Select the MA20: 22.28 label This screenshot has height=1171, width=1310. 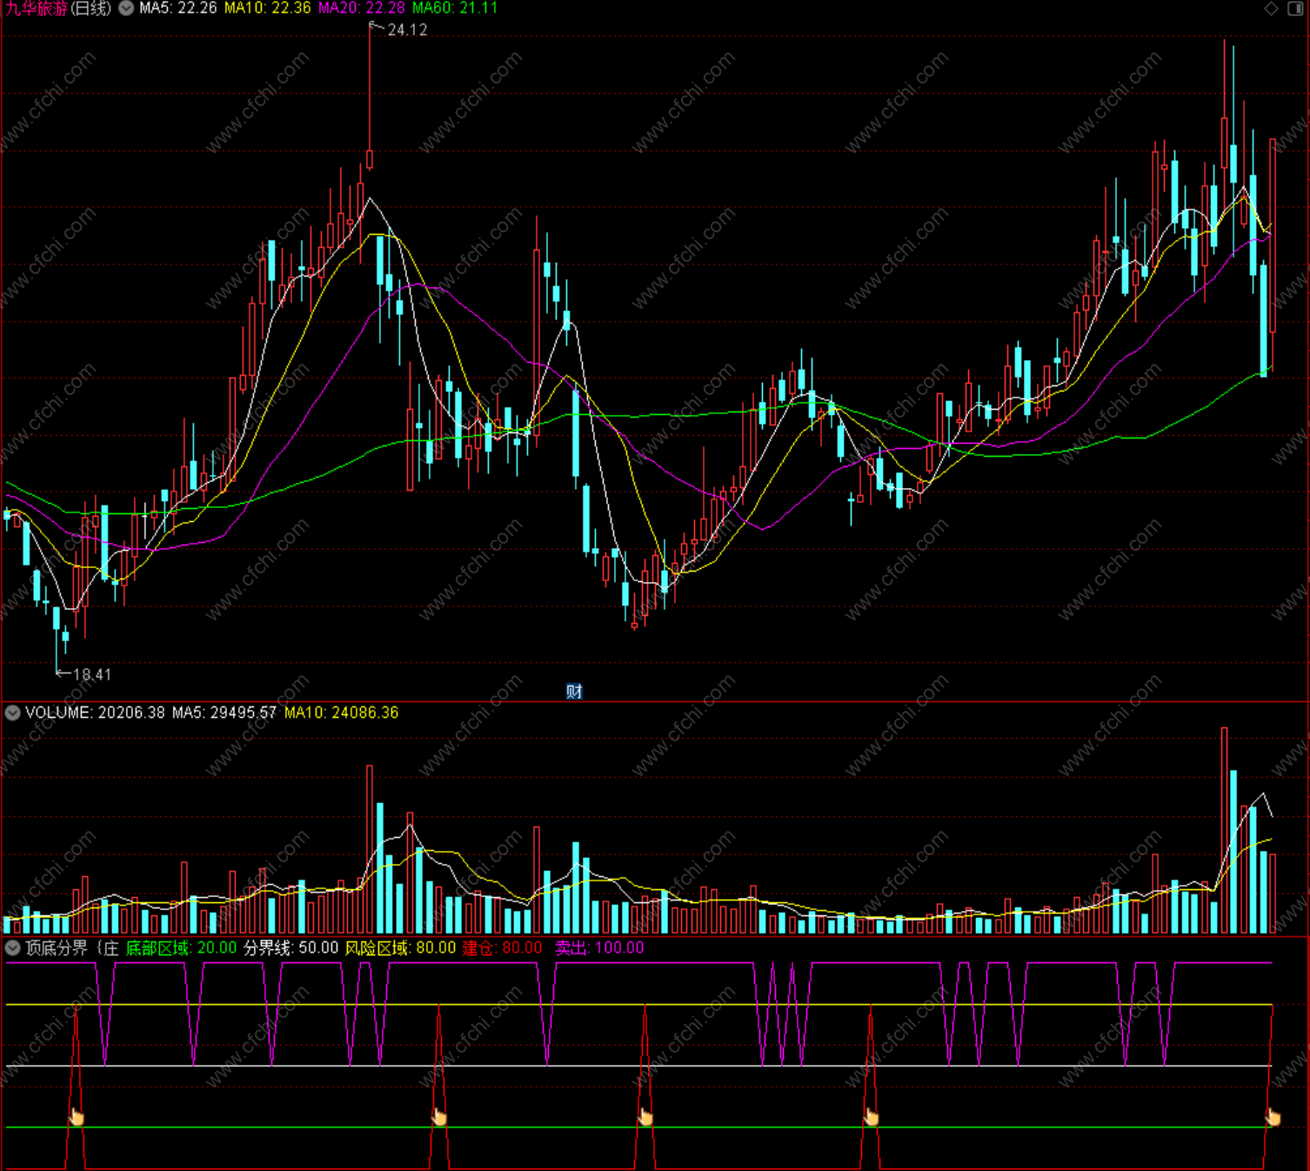(361, 8)
